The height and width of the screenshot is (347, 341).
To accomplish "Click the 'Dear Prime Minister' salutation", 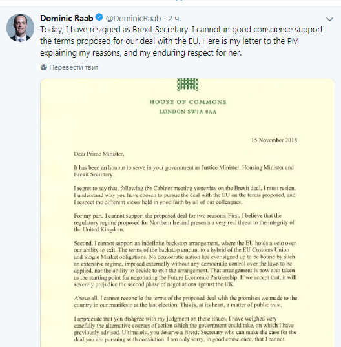I will [x=99, y=154].
